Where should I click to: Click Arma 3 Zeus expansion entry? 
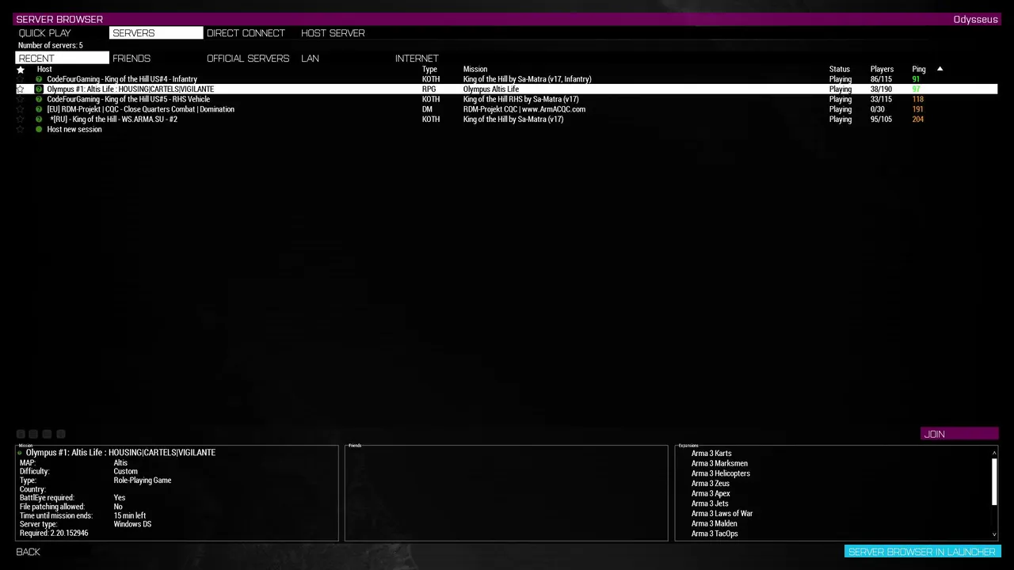(711, 484)
